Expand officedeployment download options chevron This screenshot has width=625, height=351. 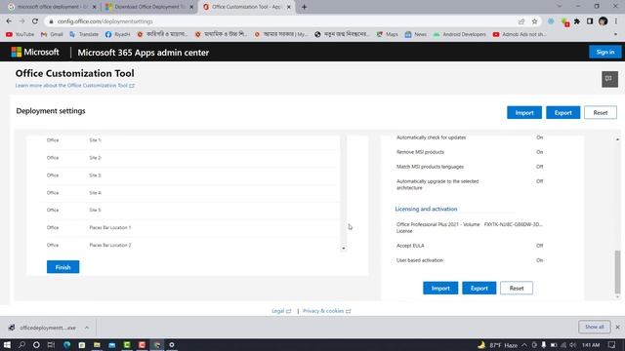[x=87, y=328]
